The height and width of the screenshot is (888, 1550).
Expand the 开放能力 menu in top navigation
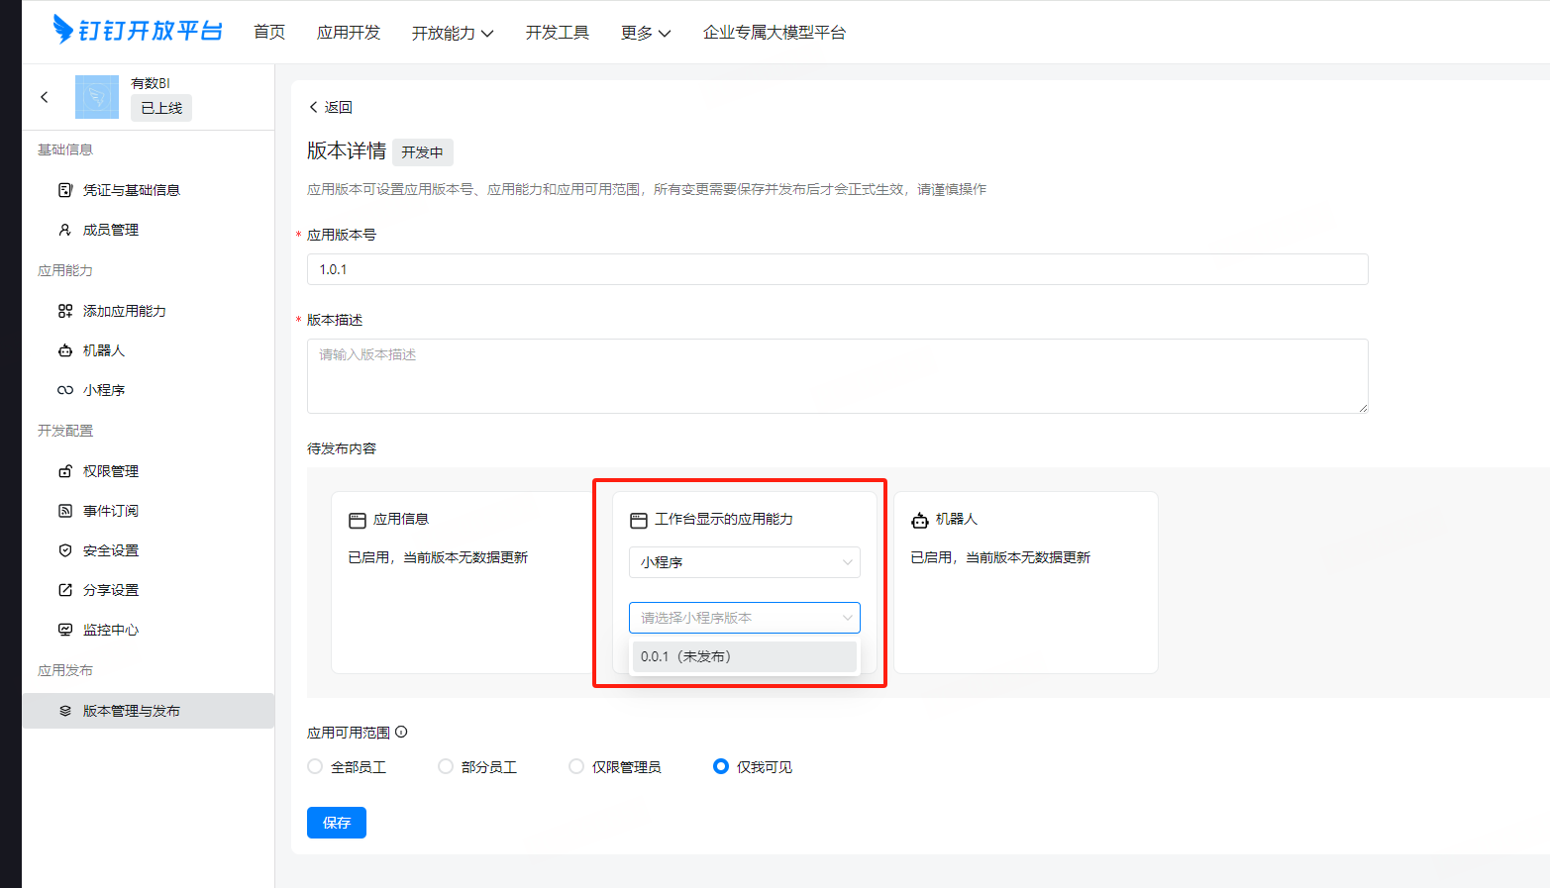click(x=452, y=33)
